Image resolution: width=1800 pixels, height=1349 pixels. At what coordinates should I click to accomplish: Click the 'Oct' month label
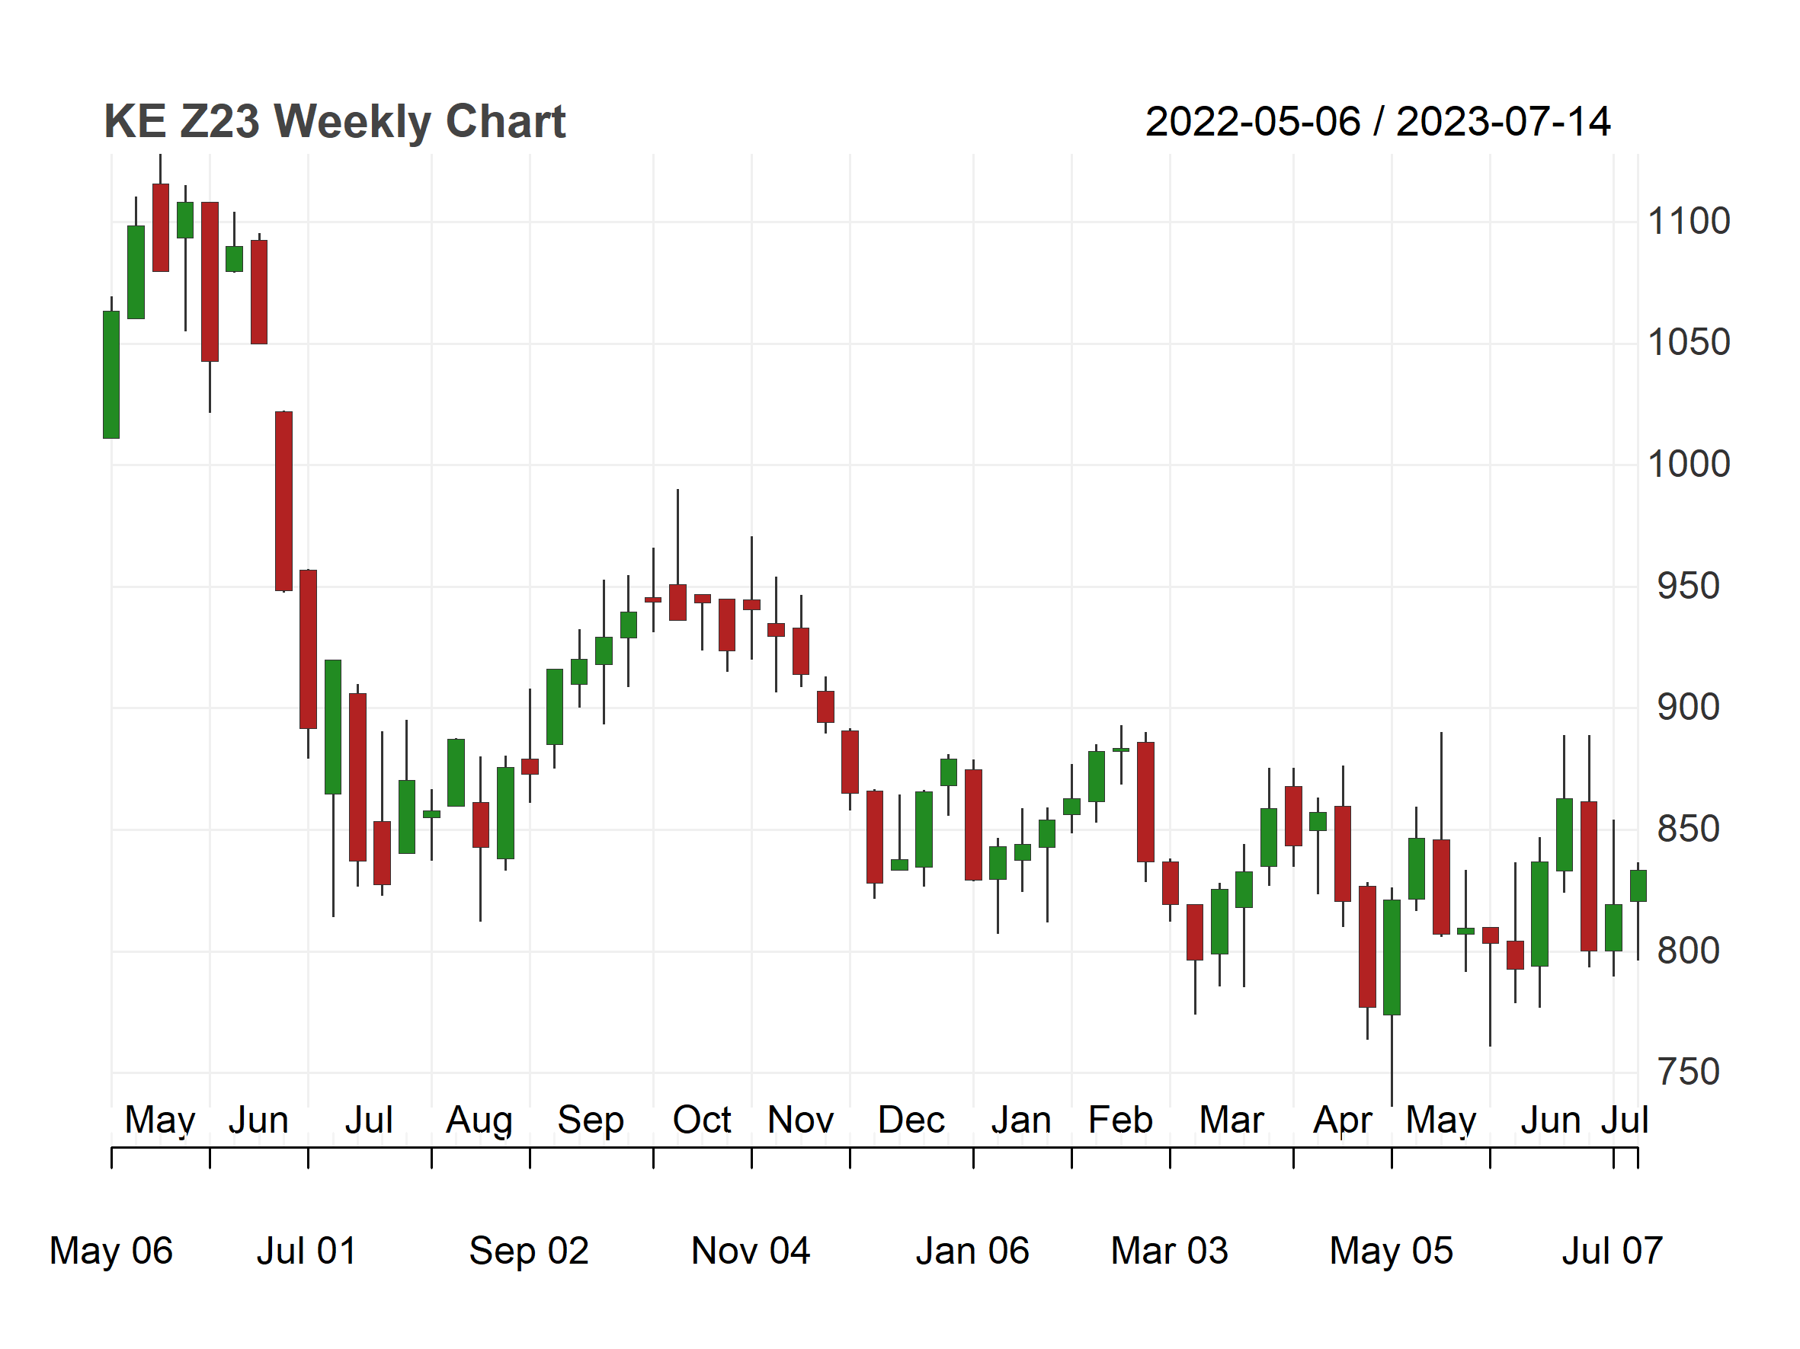701,1120
